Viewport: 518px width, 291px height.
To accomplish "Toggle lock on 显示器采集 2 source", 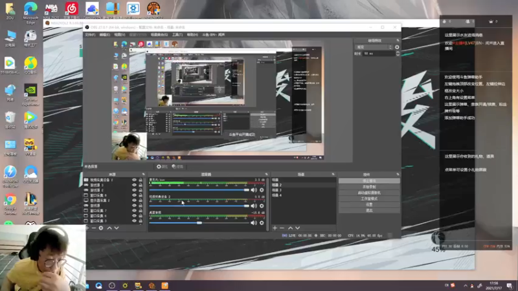I will pos(141,200).
